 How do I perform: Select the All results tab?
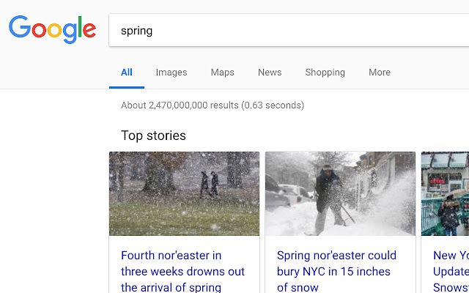pyautogui.click(x=127, y=73)
